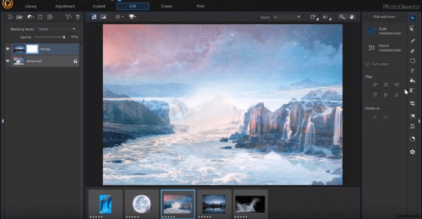422x219 pixels.
Task: Add a new empty layer
Action: tap(10, 17)
